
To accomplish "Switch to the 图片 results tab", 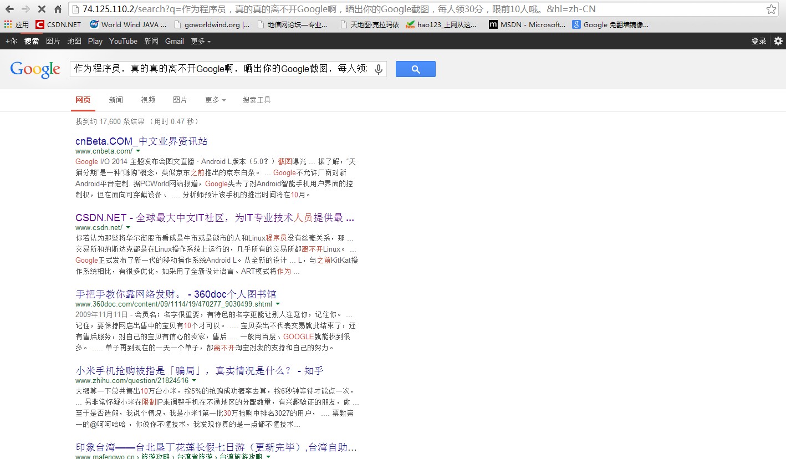I will point(180,100).
